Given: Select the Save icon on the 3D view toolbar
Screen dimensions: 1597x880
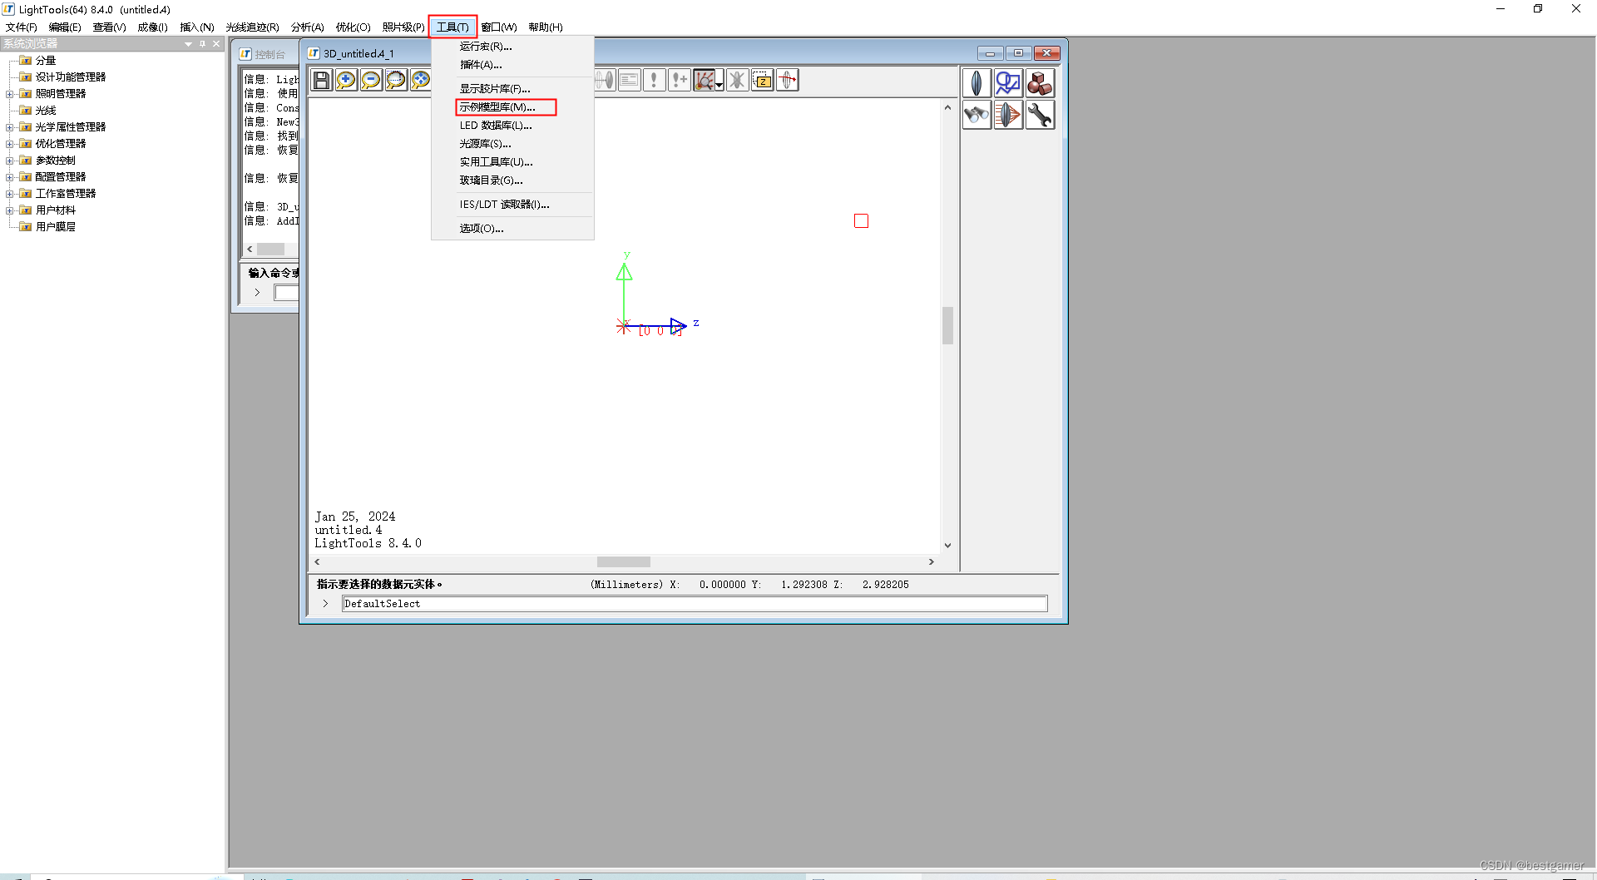Looking at the screenshot, I should point(321,80).
